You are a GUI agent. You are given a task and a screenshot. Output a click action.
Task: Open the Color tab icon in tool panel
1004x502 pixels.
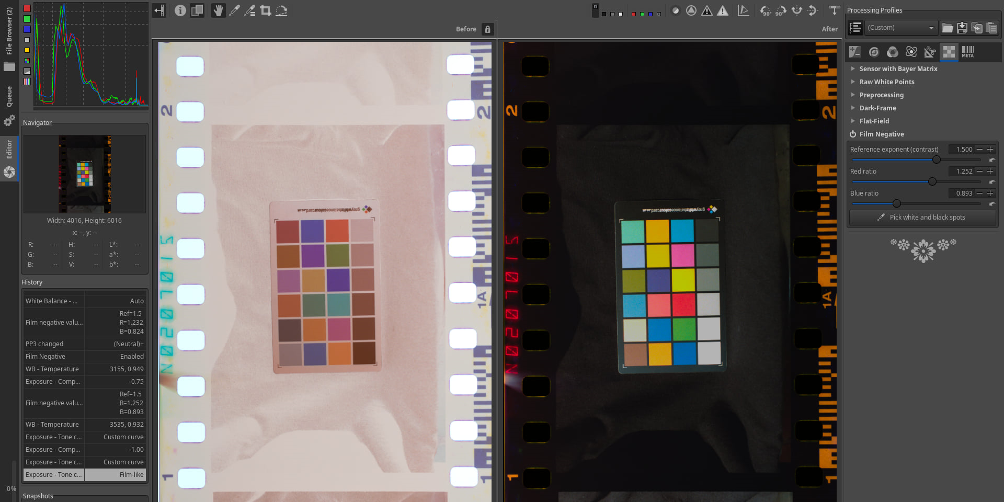[x=893, y=52]
